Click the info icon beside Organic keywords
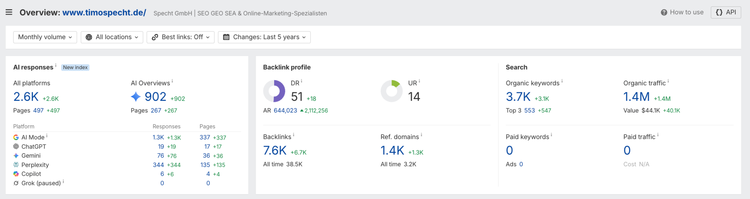750x199 pixels. point(562,81)
